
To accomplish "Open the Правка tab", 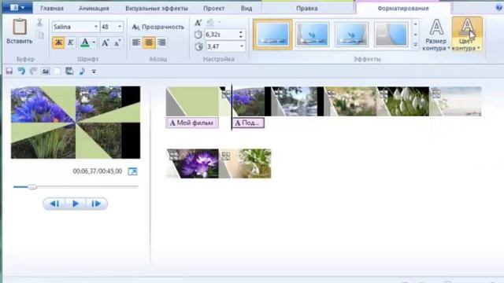I will click(307, 8).
